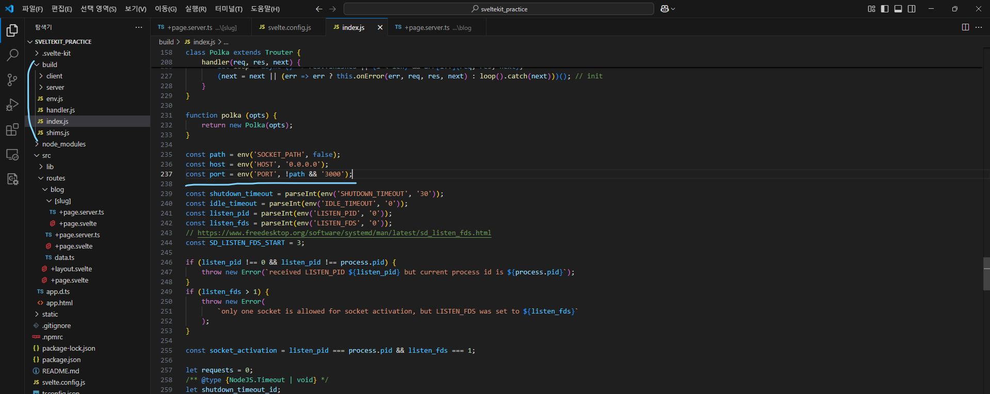Follow the freedesktop.org sd_listen_fds link

point(344,233)
